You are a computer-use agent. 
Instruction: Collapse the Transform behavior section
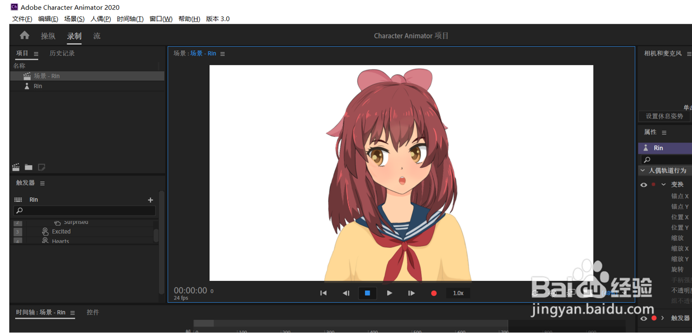[x=663, y=184]
